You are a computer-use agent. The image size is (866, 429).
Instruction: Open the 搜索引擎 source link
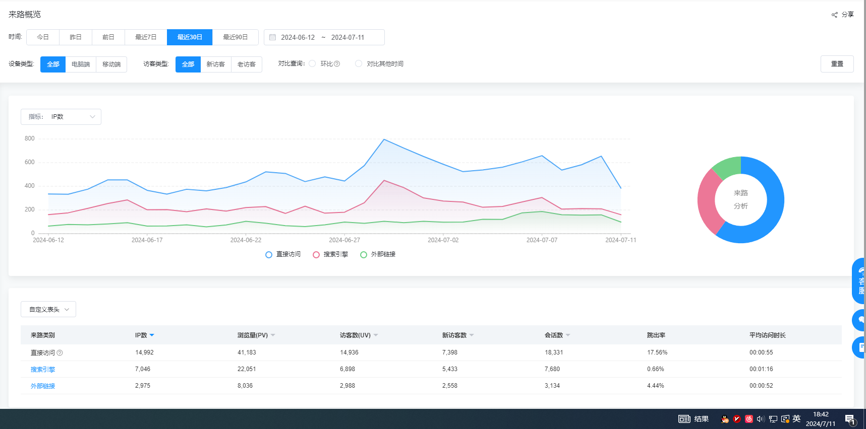(x=43, y=370)
